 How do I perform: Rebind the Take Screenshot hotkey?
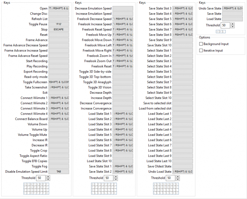pyautogui.click(x=59, y=87)
